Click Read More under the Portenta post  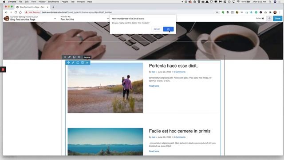pyautogui.click(x=154, y=86)
